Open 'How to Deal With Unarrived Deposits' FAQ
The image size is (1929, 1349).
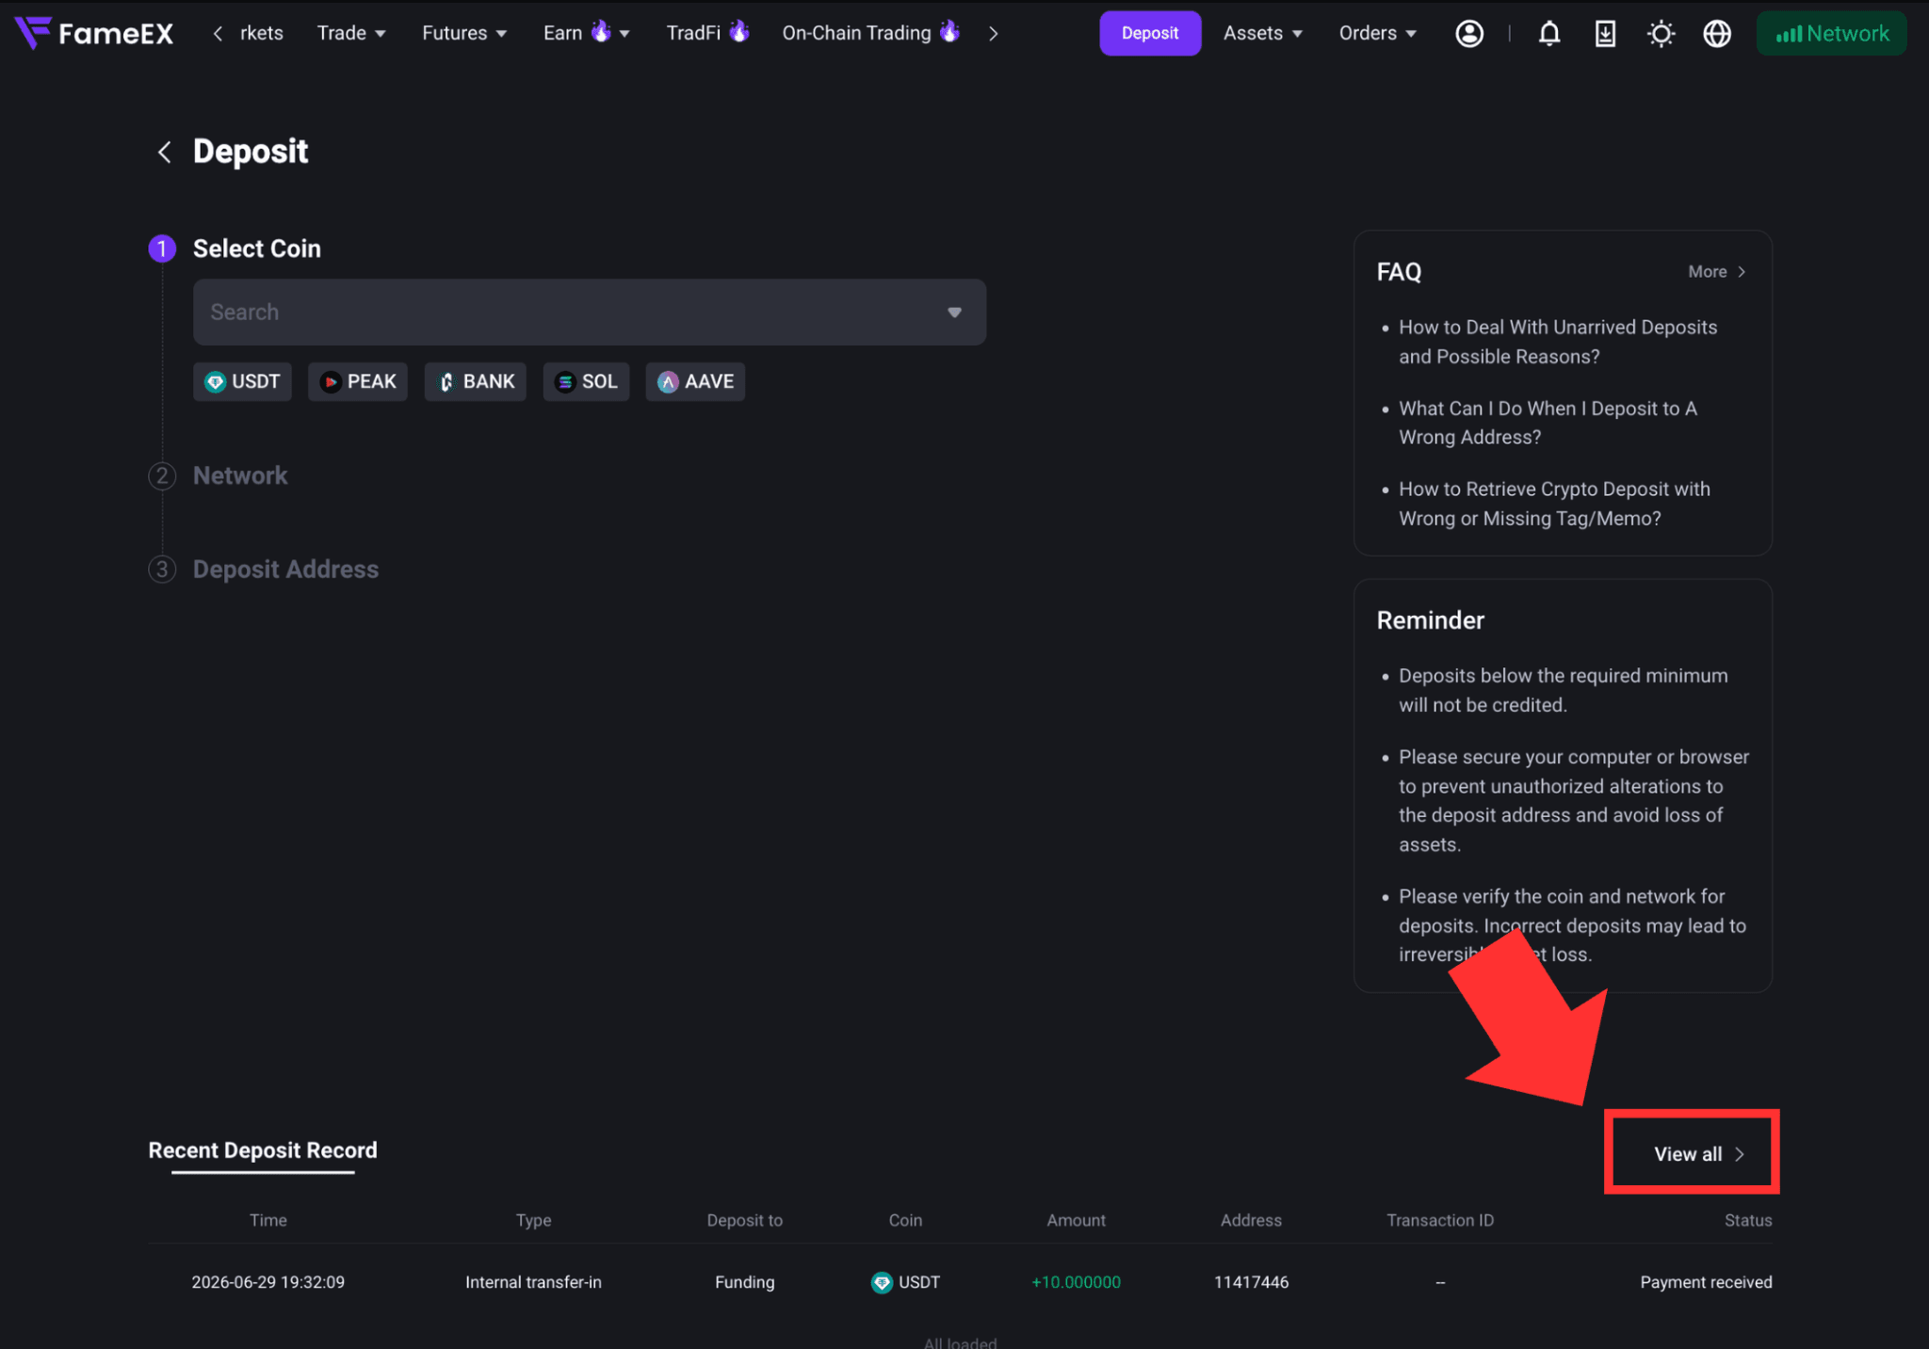[1558, 342]
